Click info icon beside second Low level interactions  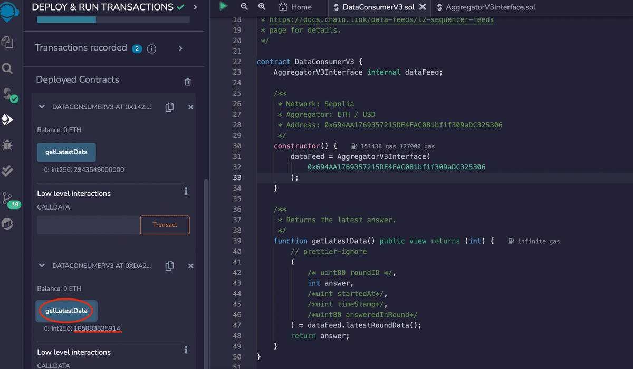(186, 350)
